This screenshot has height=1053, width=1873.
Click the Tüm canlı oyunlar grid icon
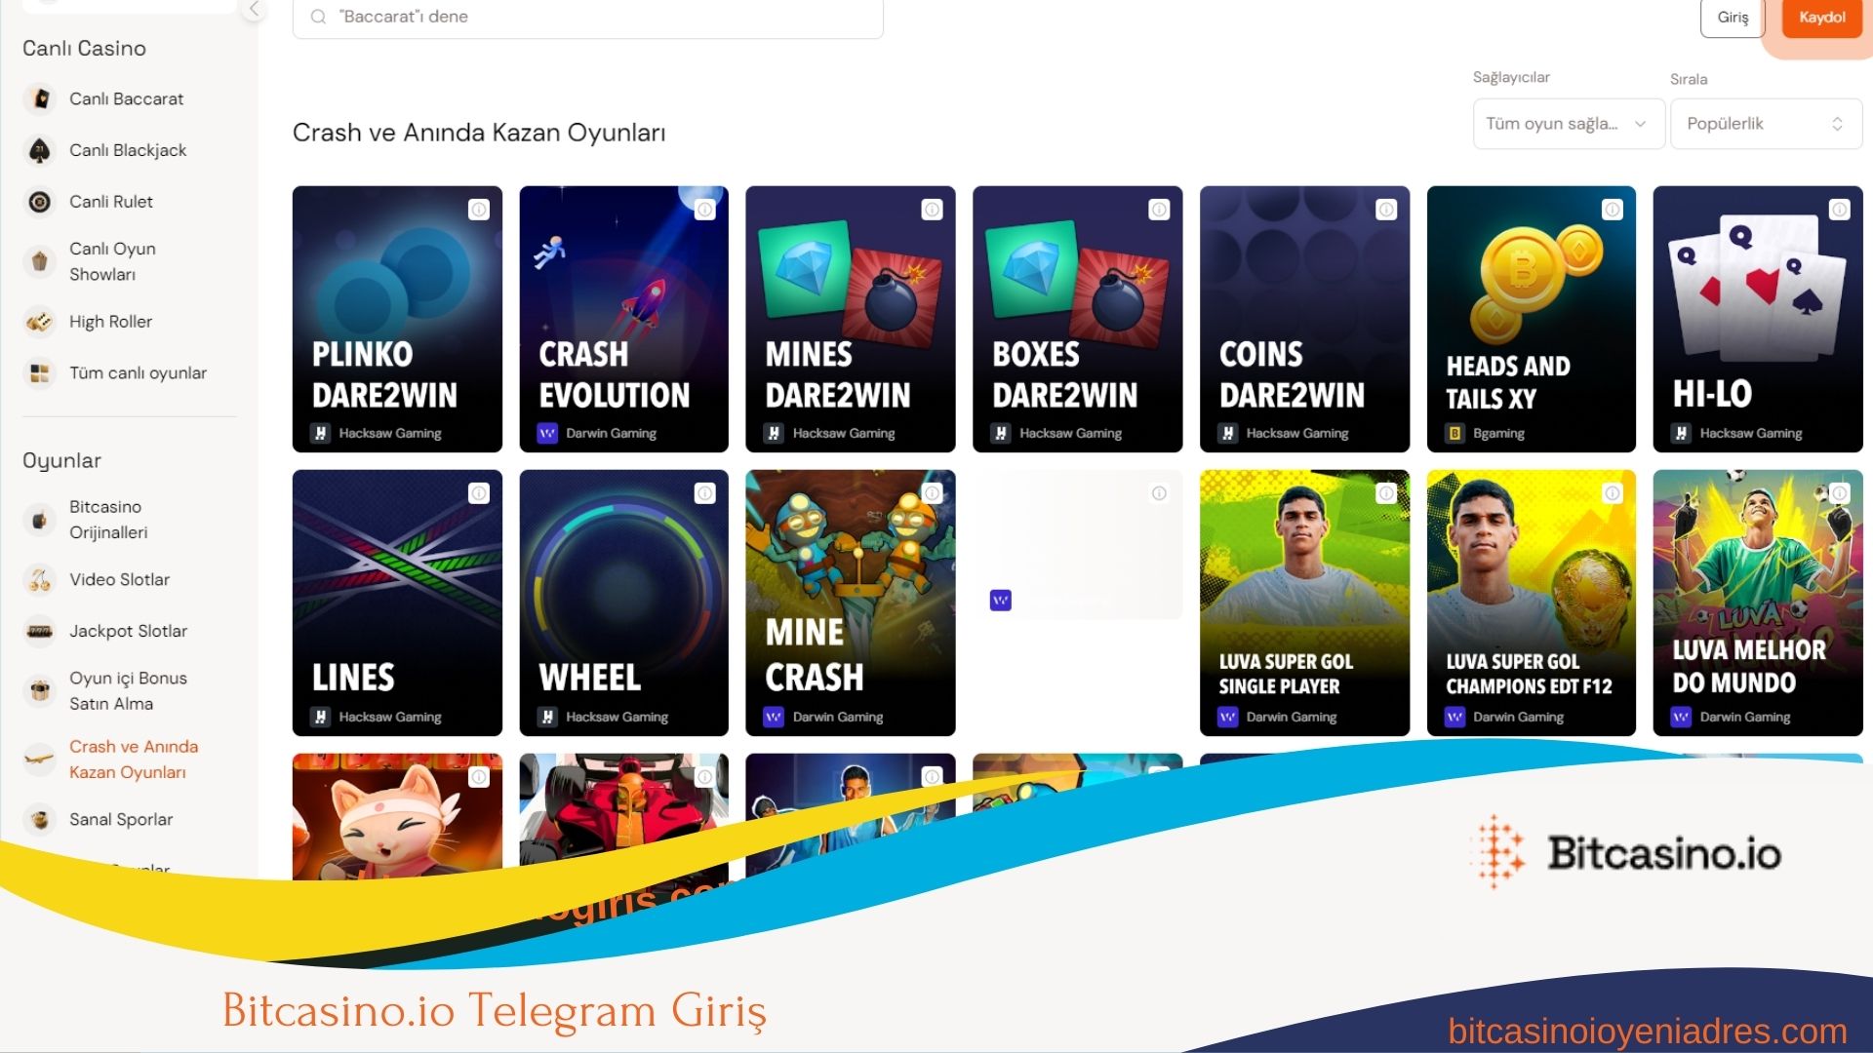[x=40, y=373]
